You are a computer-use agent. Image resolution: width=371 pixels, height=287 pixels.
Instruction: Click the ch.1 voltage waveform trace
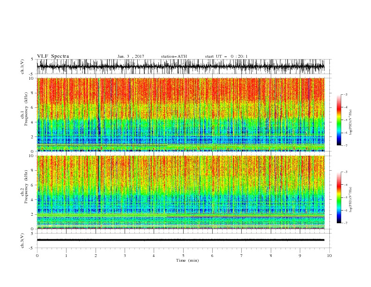pyautogui.click(x=180, y=67)
